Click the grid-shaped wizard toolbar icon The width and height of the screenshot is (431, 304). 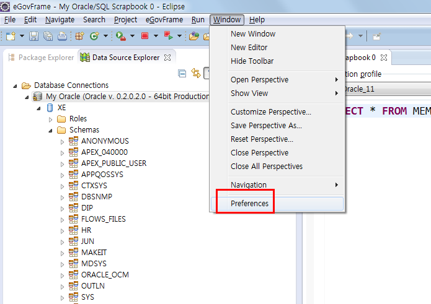(80, 36)
